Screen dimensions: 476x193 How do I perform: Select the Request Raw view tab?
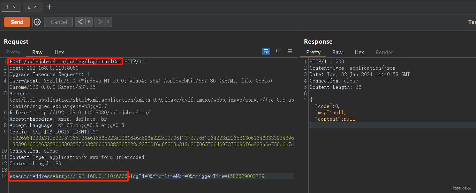tap(37, 52)
